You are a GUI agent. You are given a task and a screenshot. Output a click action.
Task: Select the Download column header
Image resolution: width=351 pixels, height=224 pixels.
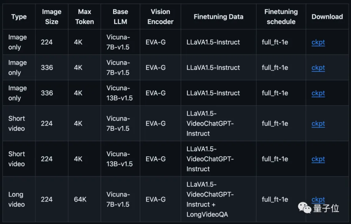[x=327, y=17]
